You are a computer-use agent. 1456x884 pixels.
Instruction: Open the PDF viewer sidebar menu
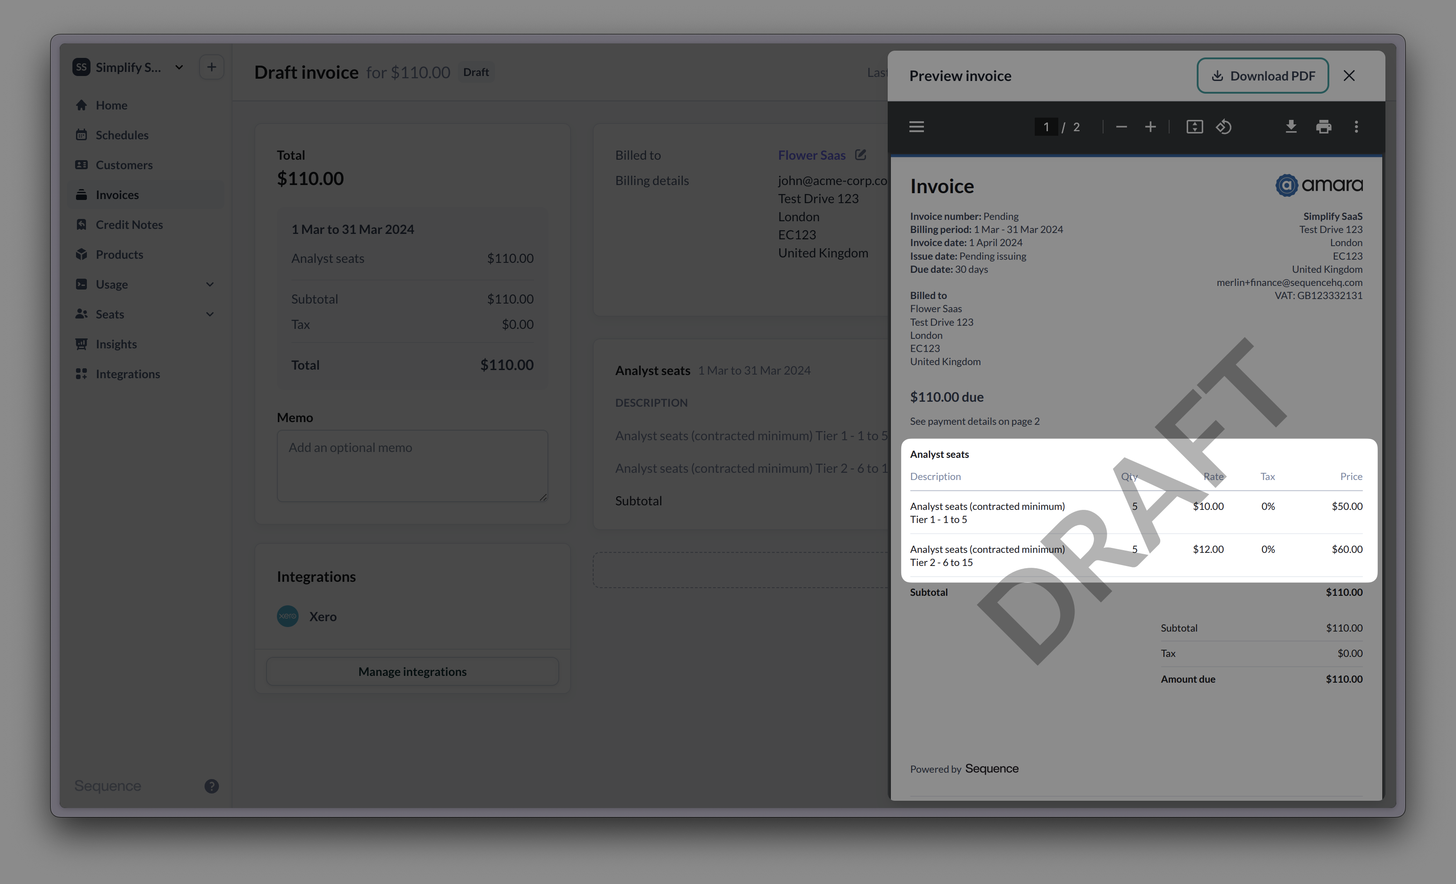pyautogui.click(x=917, y=127)
